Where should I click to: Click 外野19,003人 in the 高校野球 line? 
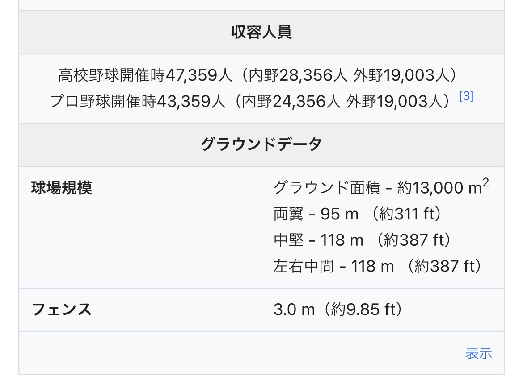(x=400, y=75)
